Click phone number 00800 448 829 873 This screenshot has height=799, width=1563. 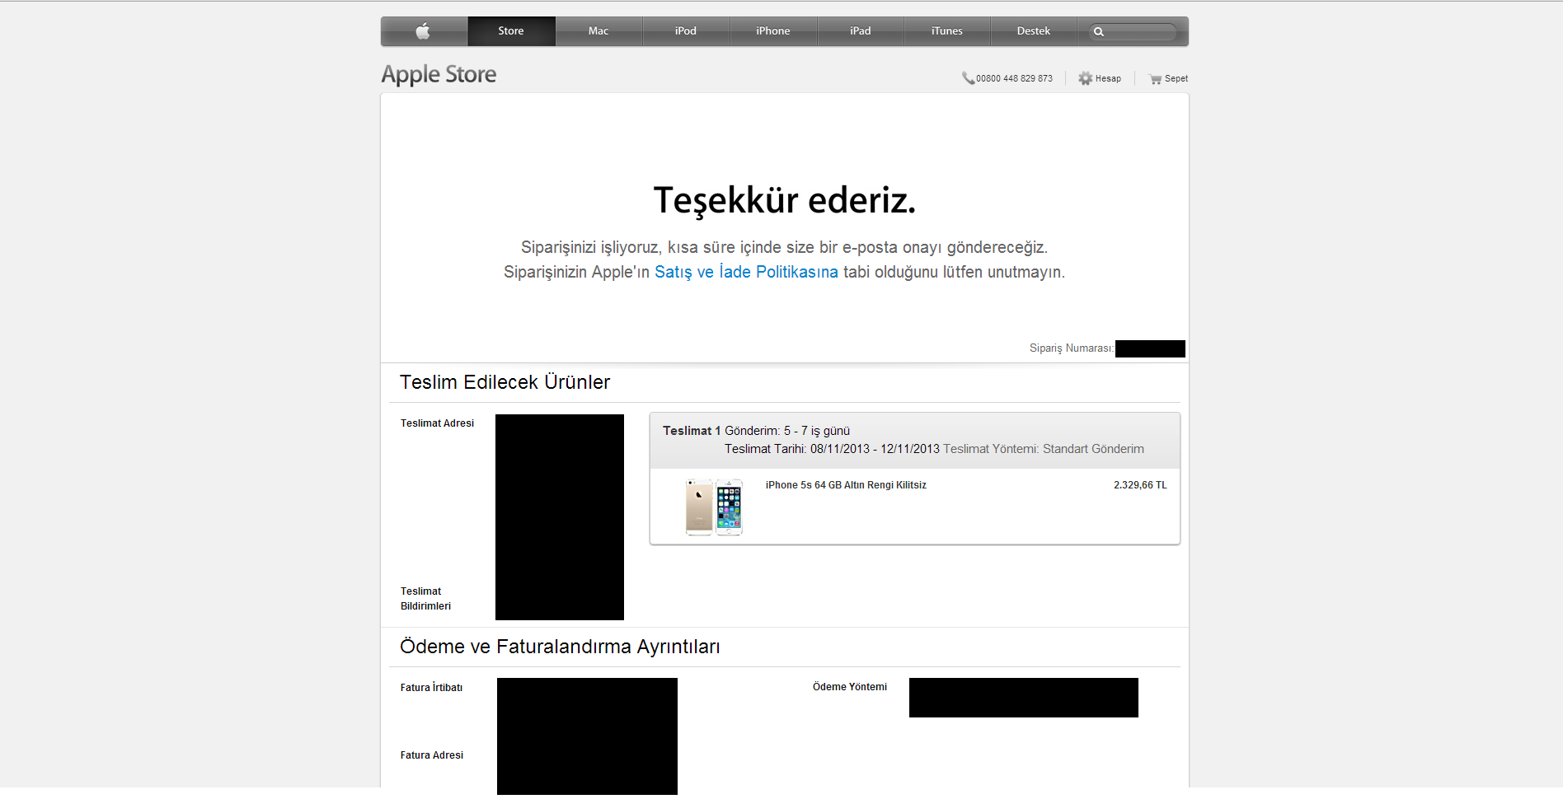coord(1015,79)
